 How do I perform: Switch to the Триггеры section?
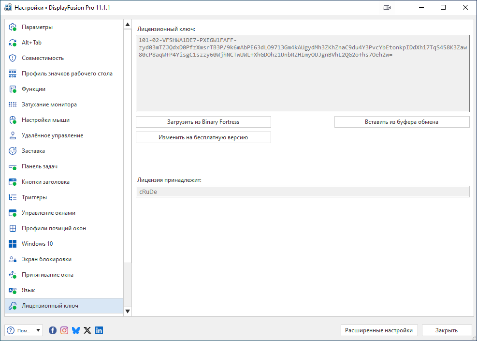(34, 197)
